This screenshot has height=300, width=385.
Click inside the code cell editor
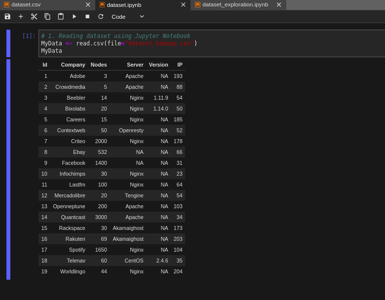pos(212,43)
